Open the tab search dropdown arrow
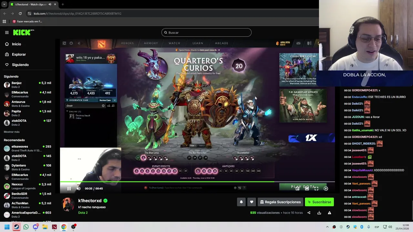Image resolution: width=413 pixels, height=232 pixels. [x=4, y=4]
